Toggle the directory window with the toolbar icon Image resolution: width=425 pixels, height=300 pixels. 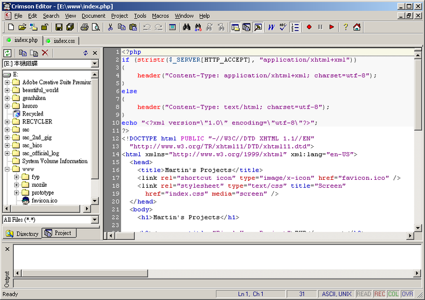tap(235, 27)
